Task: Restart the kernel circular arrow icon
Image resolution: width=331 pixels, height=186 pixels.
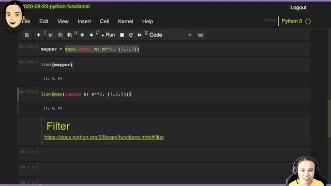Action: click(131, 35)
